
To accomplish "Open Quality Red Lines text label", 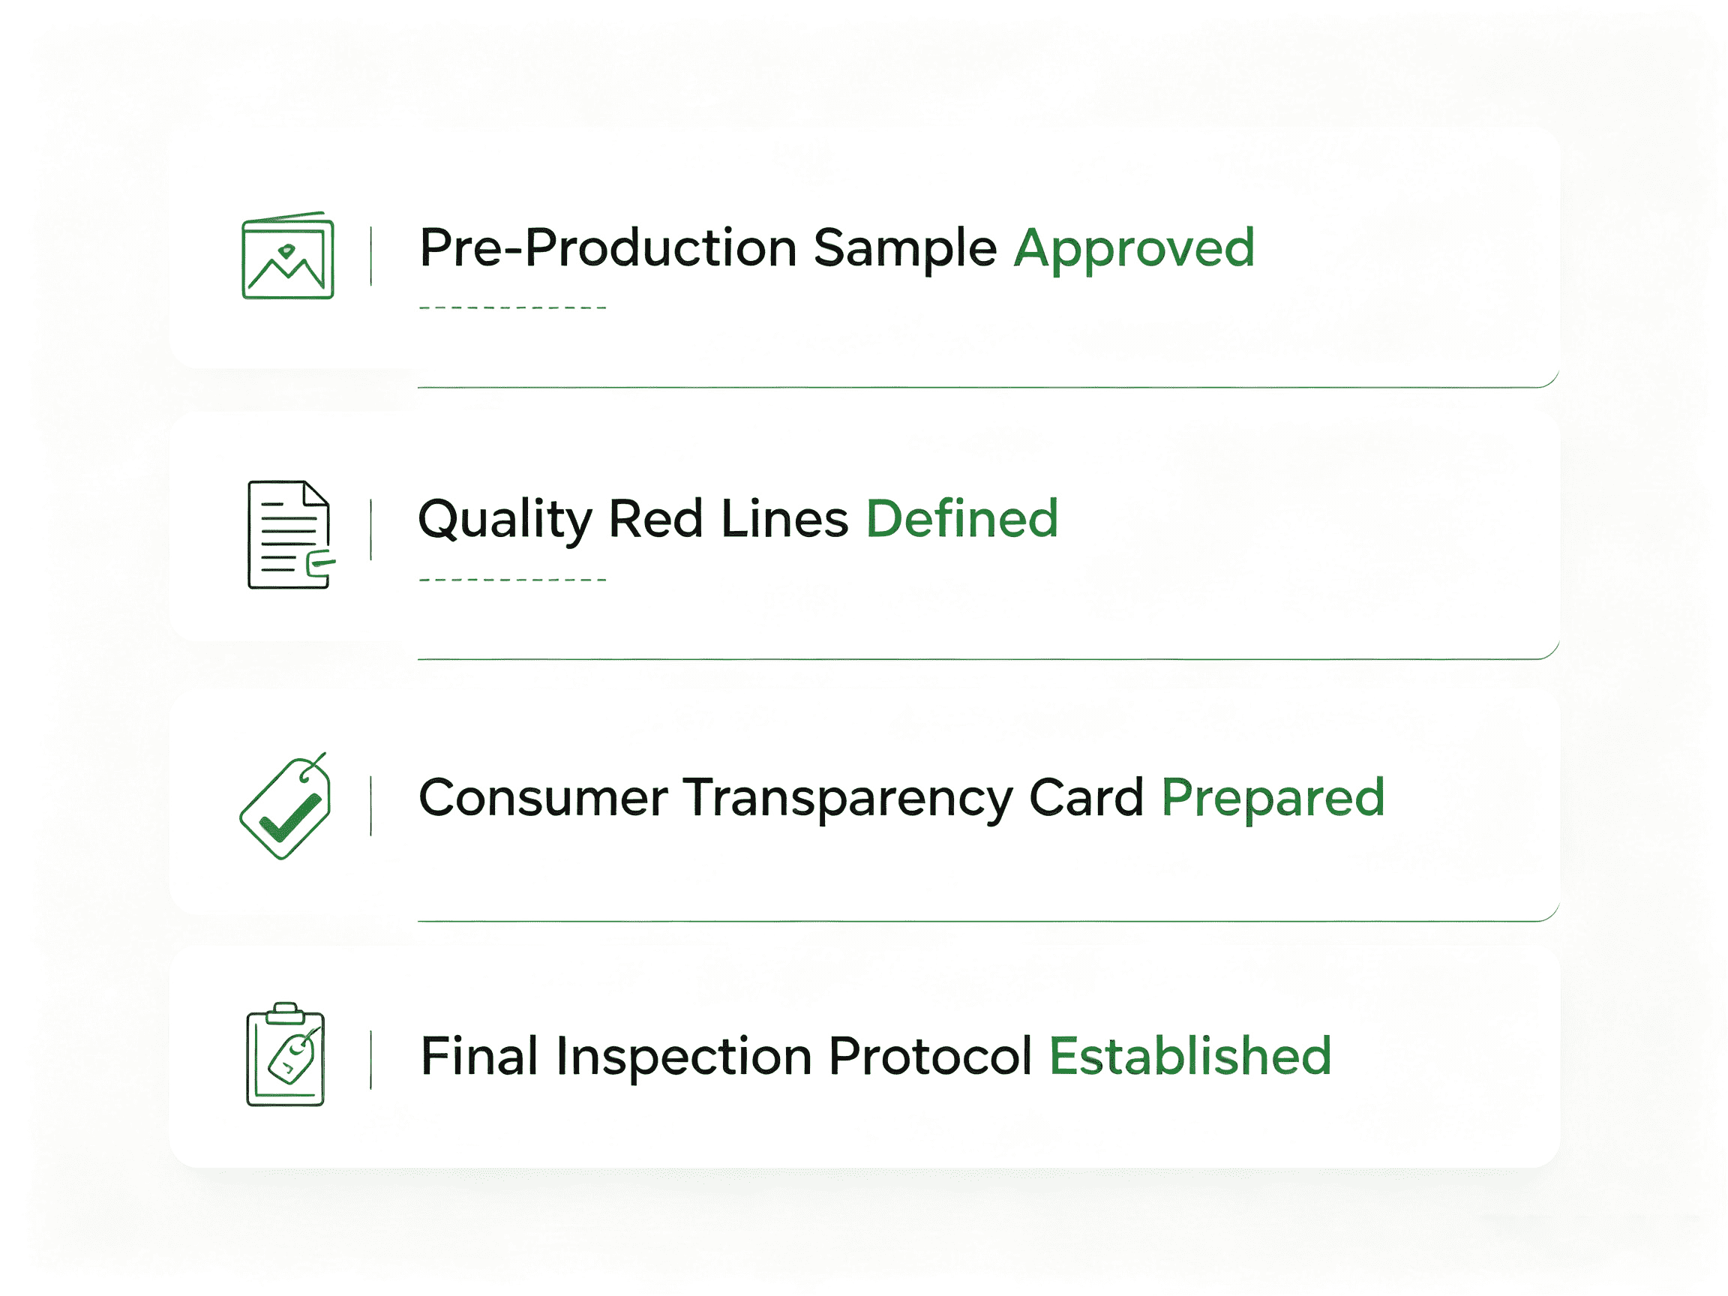I will click(634, 520).
